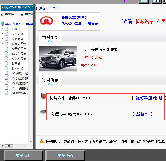The image size is (166, 161).
Task: Select 9.内外饰 entry
Action: tap(17, 68)
